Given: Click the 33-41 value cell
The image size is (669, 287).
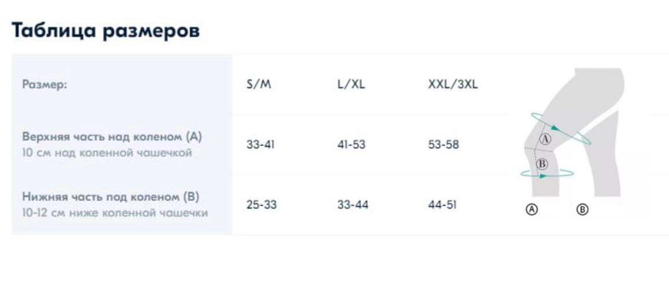Looking at the screenshot, I should (260, 144).
